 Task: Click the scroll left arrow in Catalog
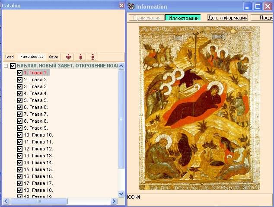click(x=6, y=201)
